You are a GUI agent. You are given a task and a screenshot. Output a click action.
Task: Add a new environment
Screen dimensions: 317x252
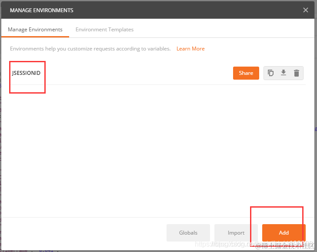284,233
